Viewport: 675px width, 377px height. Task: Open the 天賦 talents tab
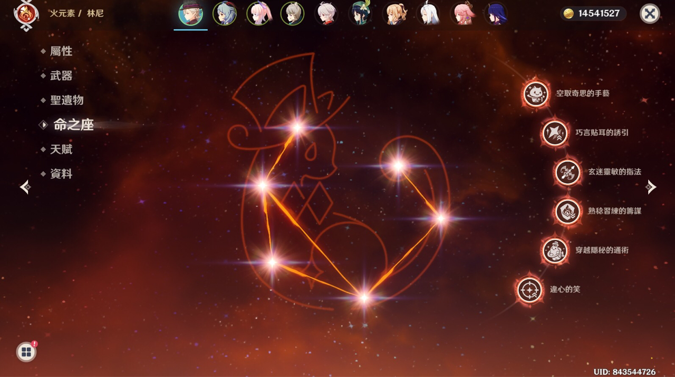(x=61, y=149)
